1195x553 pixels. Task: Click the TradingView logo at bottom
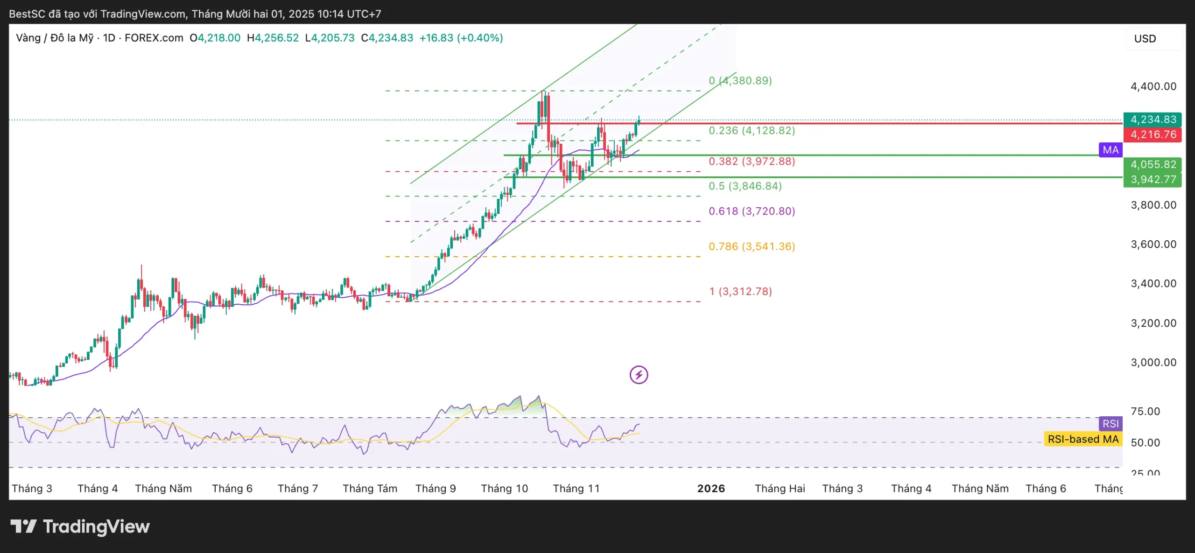tap(80, 527)
